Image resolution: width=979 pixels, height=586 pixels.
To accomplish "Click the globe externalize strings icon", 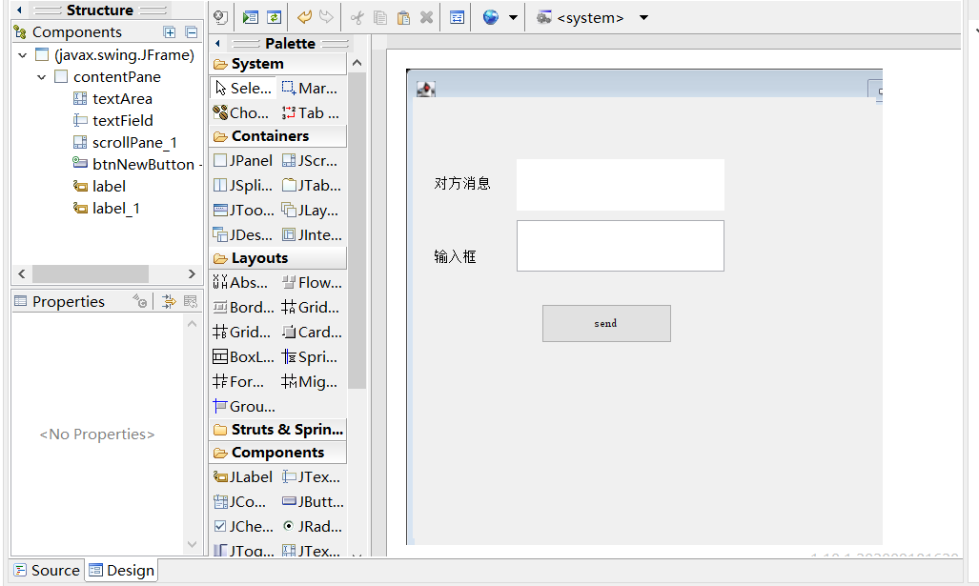I will (x=491, y=17).
